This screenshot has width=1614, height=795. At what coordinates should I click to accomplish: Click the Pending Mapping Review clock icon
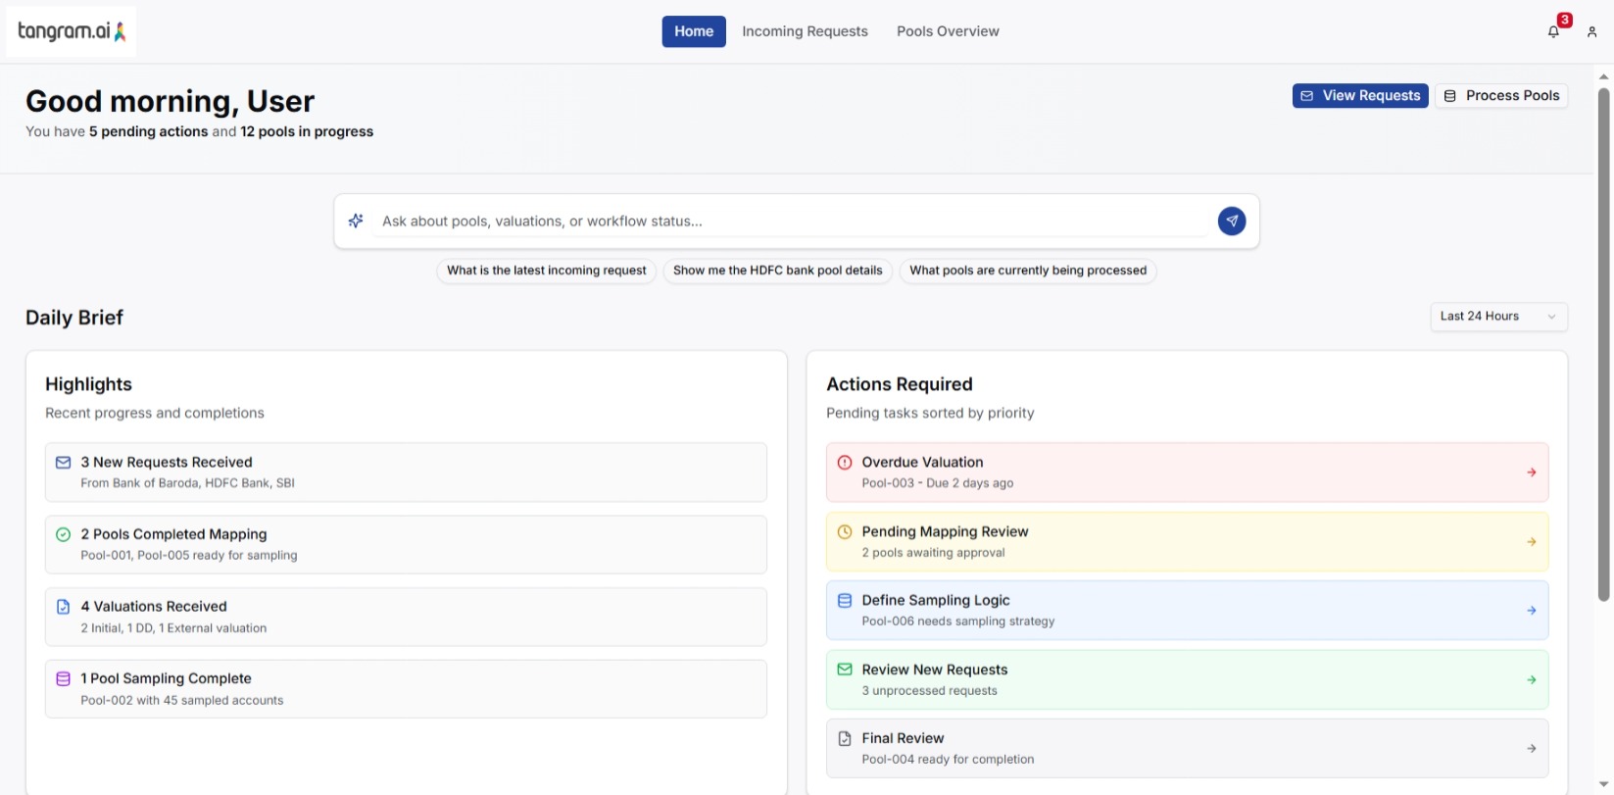coord(845,532)
